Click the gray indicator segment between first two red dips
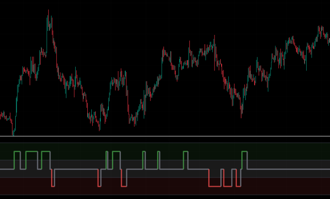The height and width of the screenshot is (199, 330). coord(76,169)
